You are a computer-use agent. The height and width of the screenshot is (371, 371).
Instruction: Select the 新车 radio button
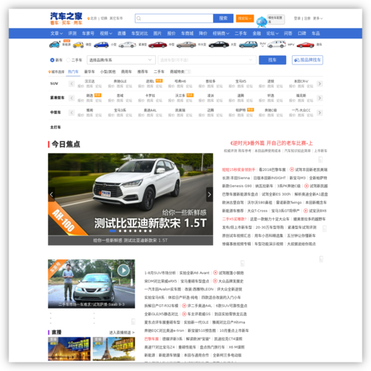52,60
